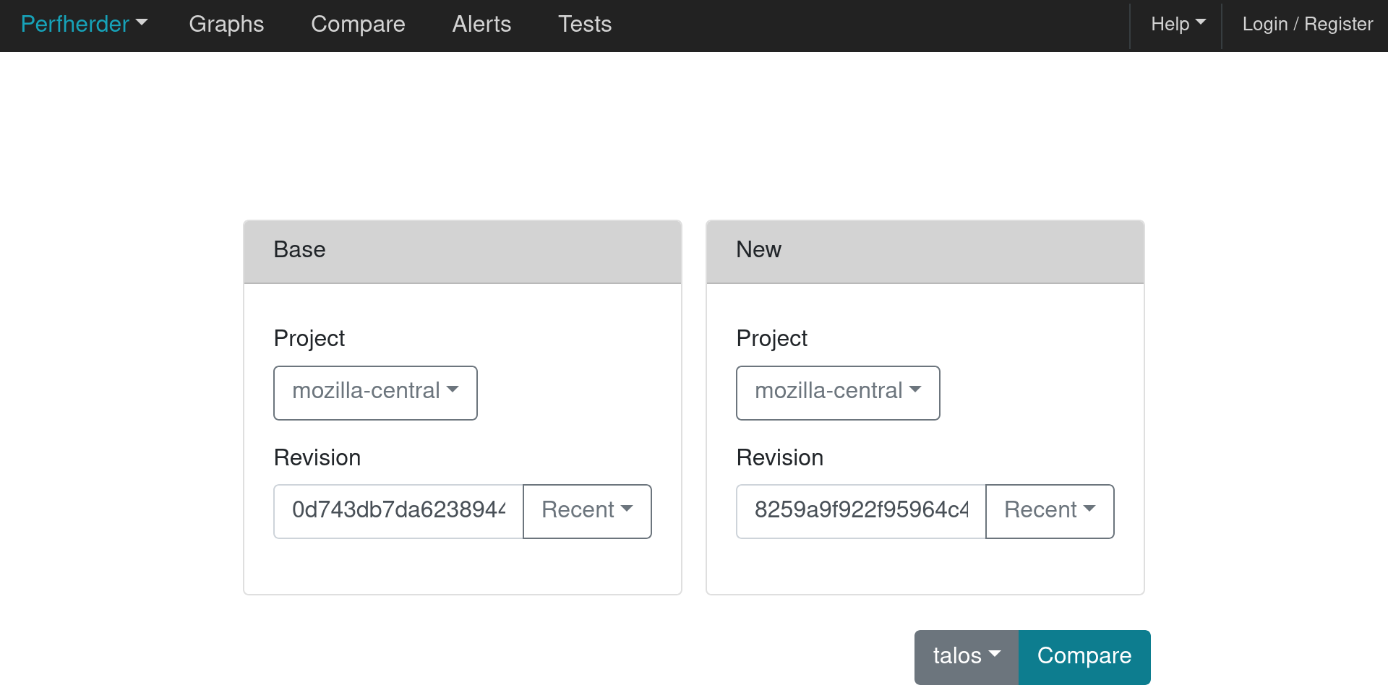Open the Perfherder app switcher menu

pos(84,24)
